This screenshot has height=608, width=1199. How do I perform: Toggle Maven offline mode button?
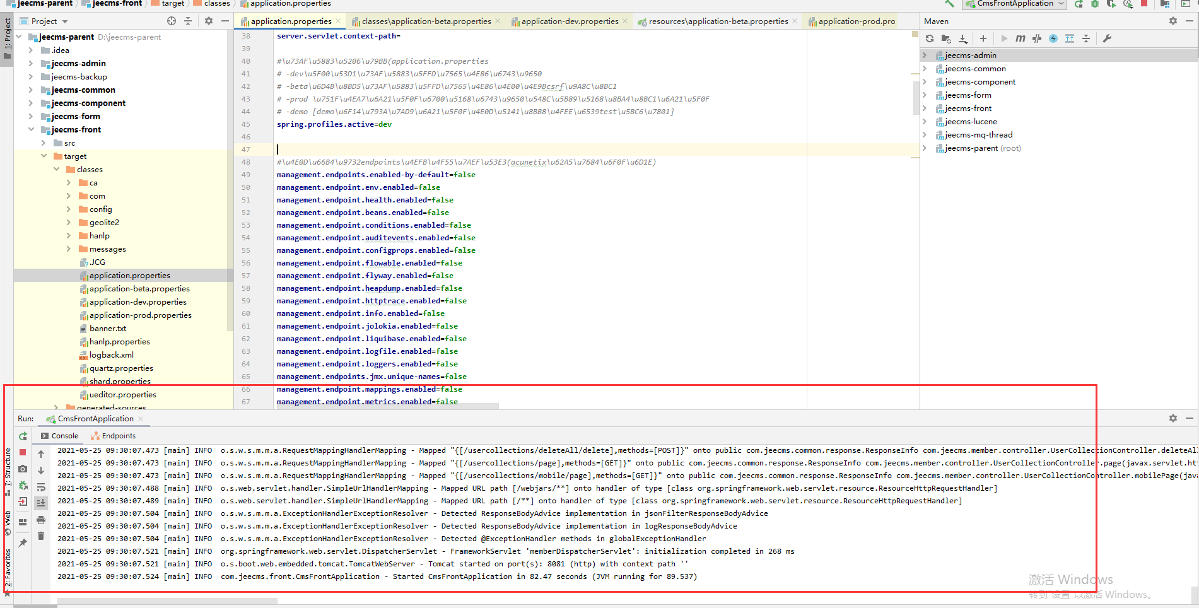pyautogui.click(x=1037, y=38)
